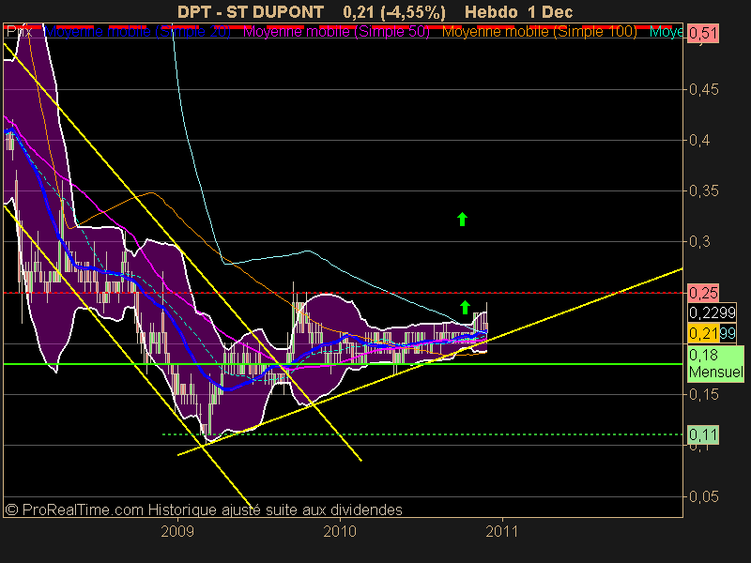The image size is (751, 563).
Task: Click the red 0,51 price label
Action: [702, 34]
